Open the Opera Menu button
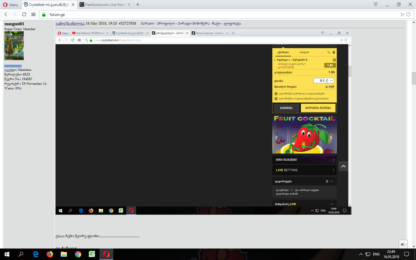Screen dimensions: 416x260 click(11, 4)
